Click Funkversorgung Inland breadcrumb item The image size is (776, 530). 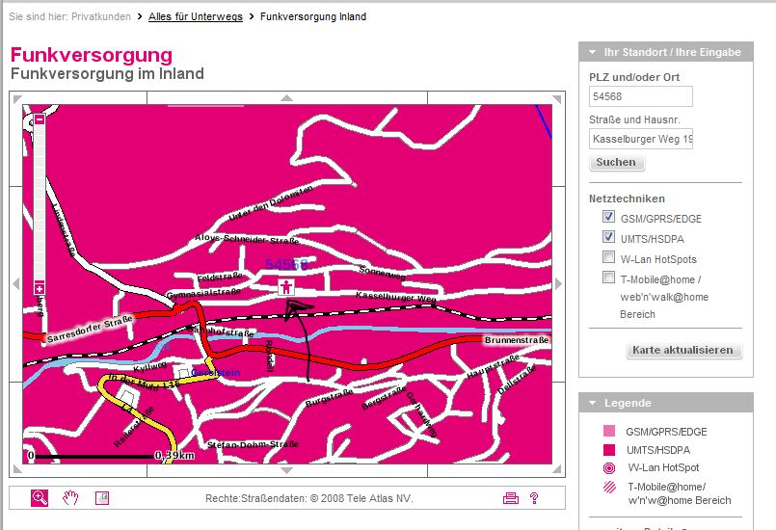click(x=313, y=16)
